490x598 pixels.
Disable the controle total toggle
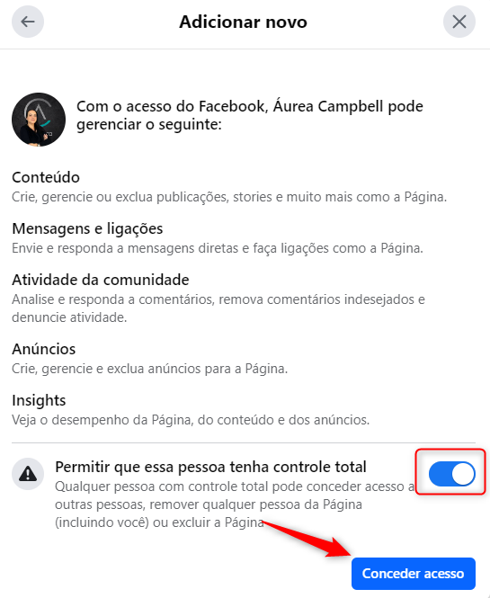451,474
